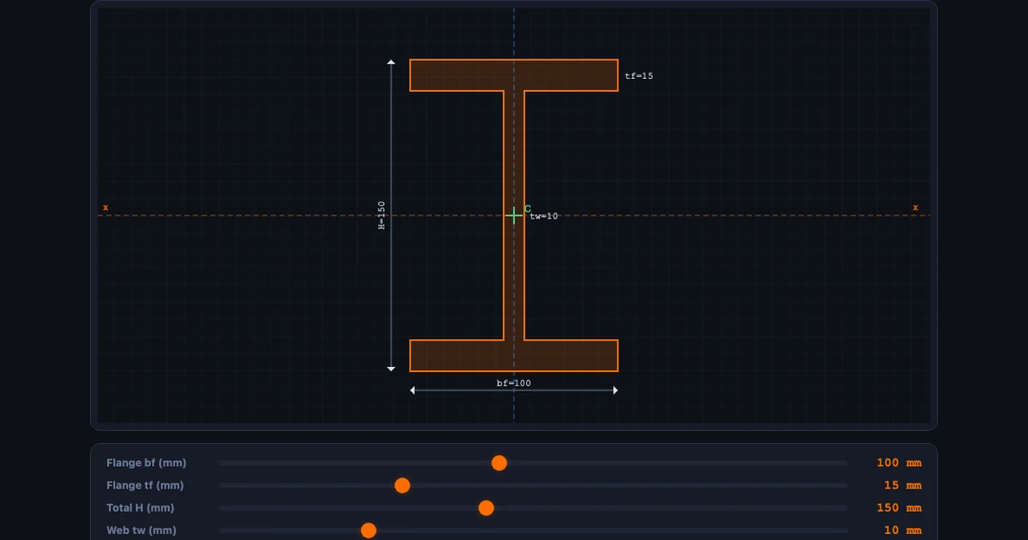Viewport: 1028px width, 540px height.
Task: Adjust the Flange bf slider handle
Action: tap(499, 463)
